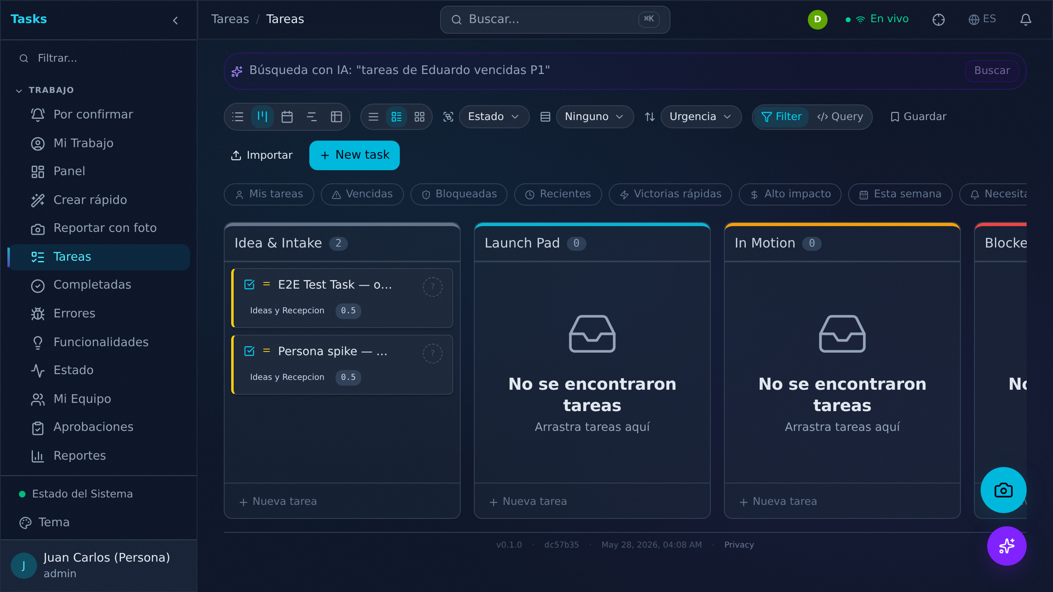Screen dimensions: 1053x592
Task: Open the Urgencia sort dropdown
Action: pyautogui.click(x=701, y=117)
